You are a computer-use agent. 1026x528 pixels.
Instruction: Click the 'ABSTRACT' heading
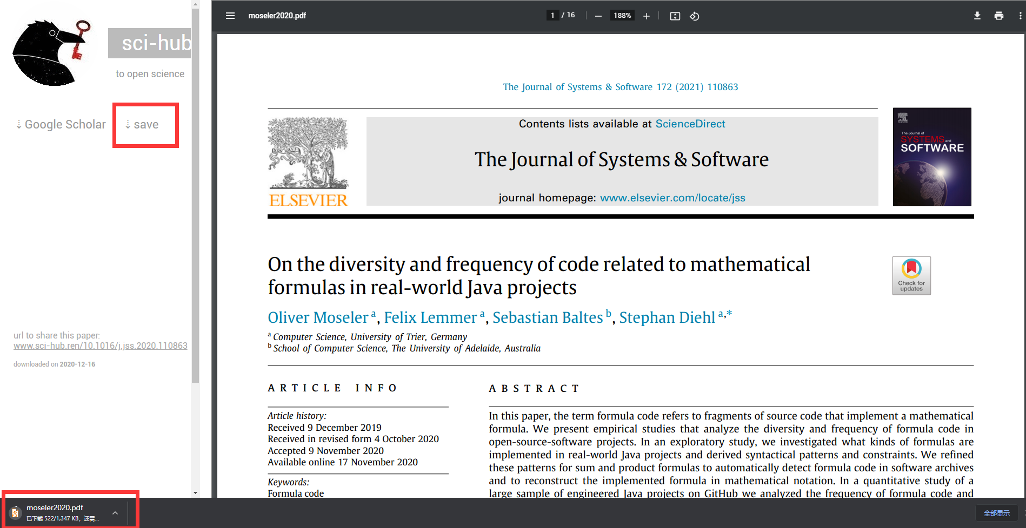[534, 389]
